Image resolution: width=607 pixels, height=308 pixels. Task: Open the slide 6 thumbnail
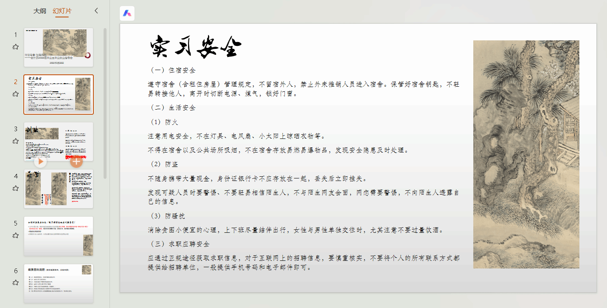[x=59, y=283]
